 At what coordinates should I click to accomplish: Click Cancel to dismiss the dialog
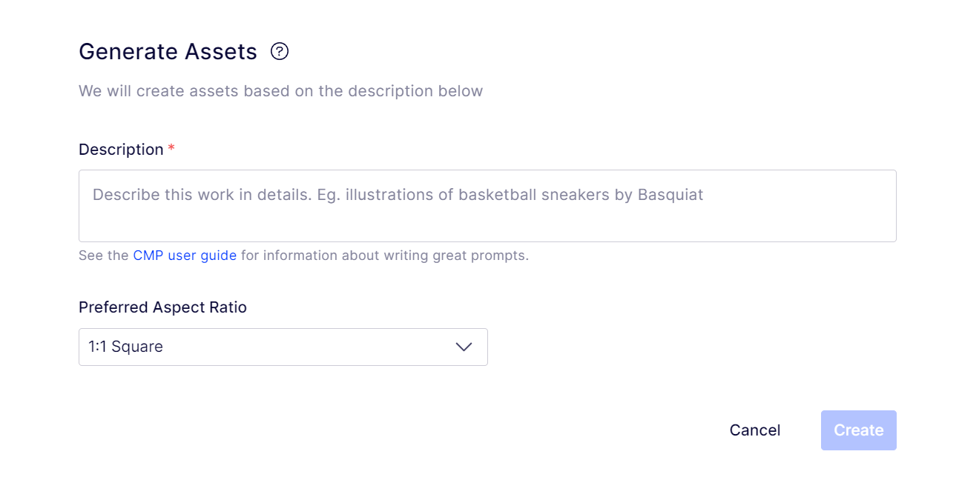click(755, 430)
